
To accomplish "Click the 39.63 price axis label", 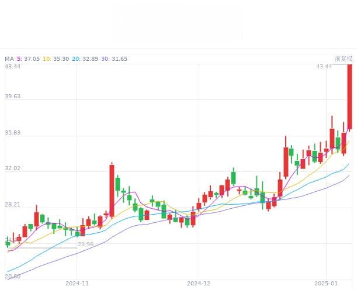I will (12, 96).
